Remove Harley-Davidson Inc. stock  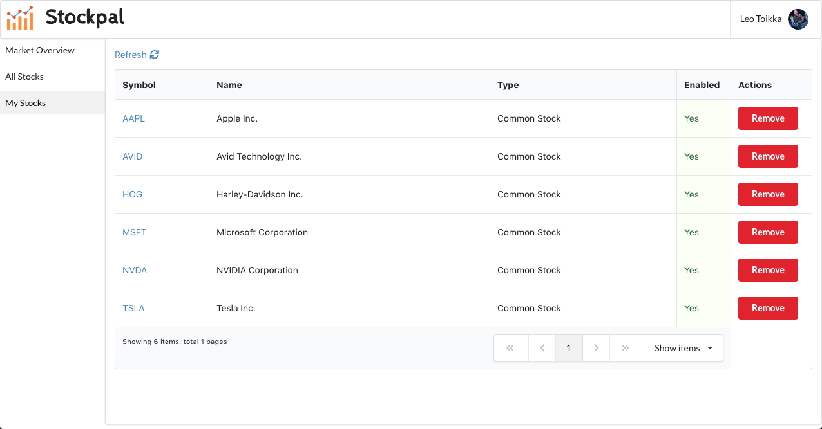click(x=768, y=194)
